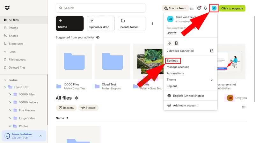Collapse the Photos tree folder
The image size is (255, 143).
10,126
